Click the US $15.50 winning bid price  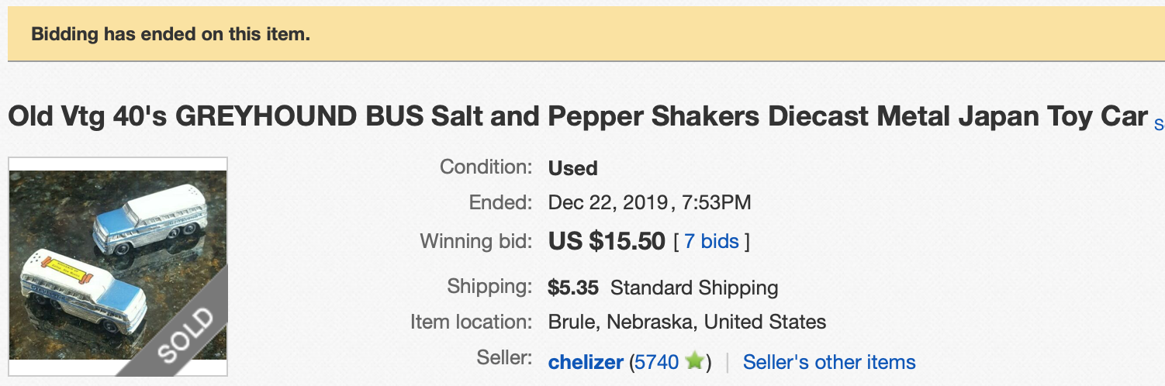point(607,242)
